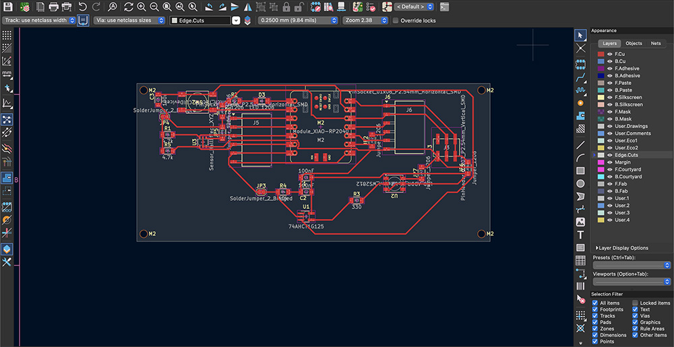Click the B.Paste teal color swatch
This screenshot has height=347, width=674.
click(x=601, y=90)
